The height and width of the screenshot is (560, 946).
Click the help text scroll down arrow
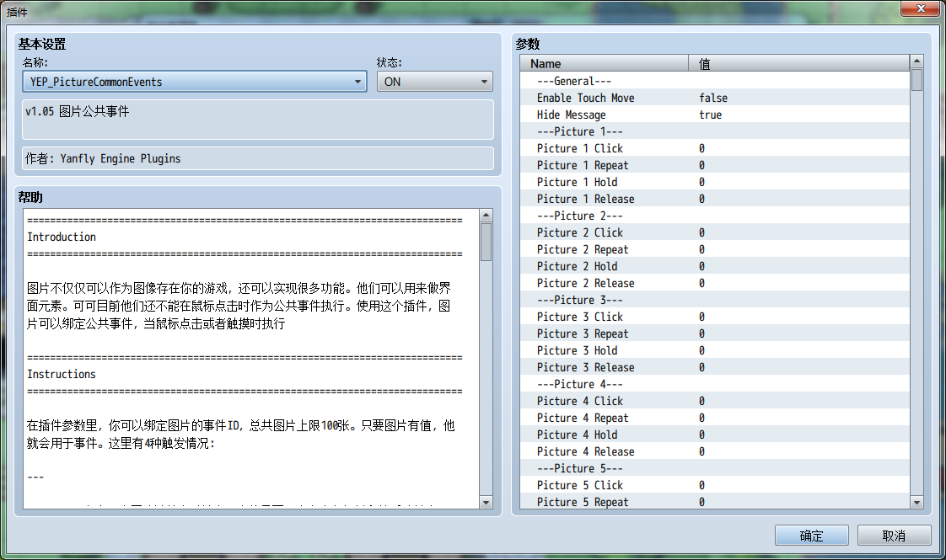pos(486,502)
